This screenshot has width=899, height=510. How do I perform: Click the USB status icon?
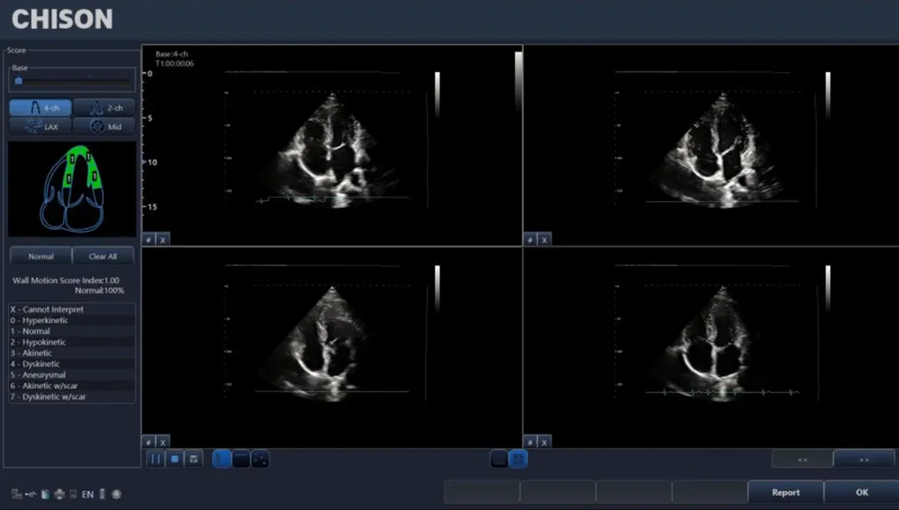point(31,494)
